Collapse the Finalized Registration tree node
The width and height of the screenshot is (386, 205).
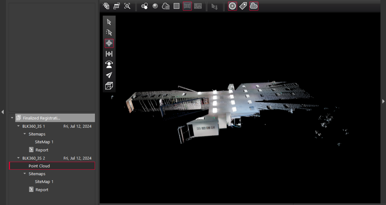[x=12, y=118]
